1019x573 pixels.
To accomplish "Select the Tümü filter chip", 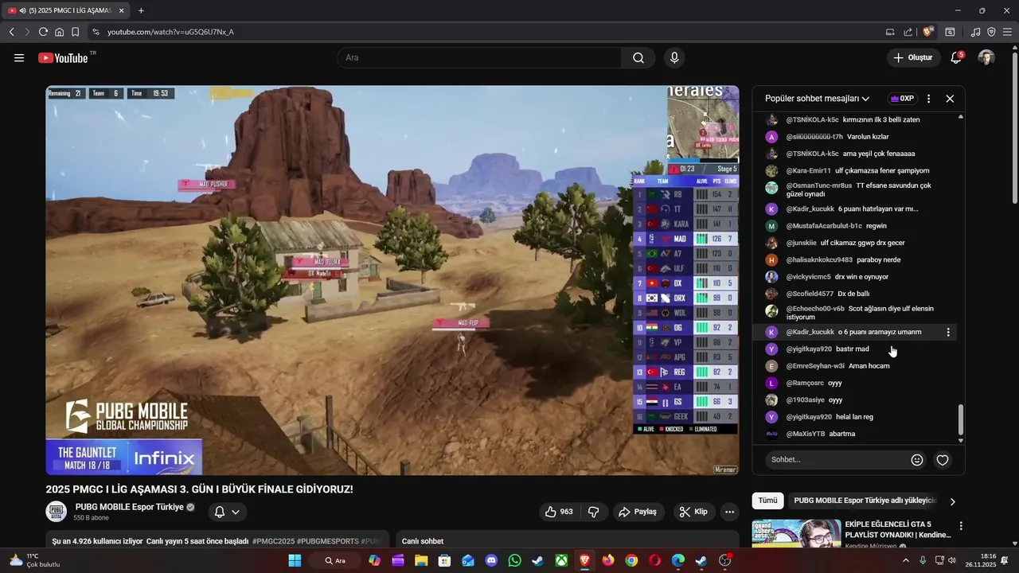I will 767,501.
